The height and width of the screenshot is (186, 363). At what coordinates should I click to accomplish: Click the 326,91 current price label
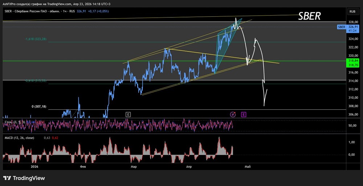[352, 27]
